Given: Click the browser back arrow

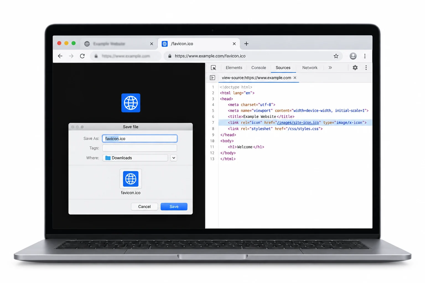Looking at the screenshot, I should (60, 56).
